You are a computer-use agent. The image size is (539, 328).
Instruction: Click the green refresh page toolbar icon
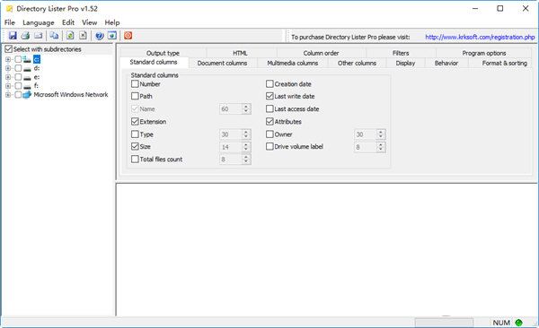pyautogui.click(x=70, y=35)
